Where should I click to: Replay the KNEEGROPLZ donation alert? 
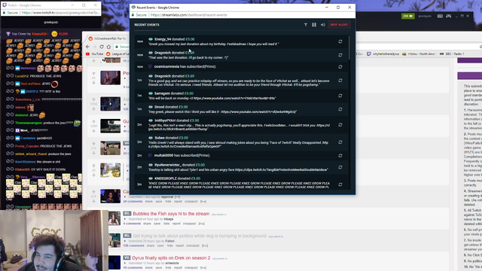(340, 184)
